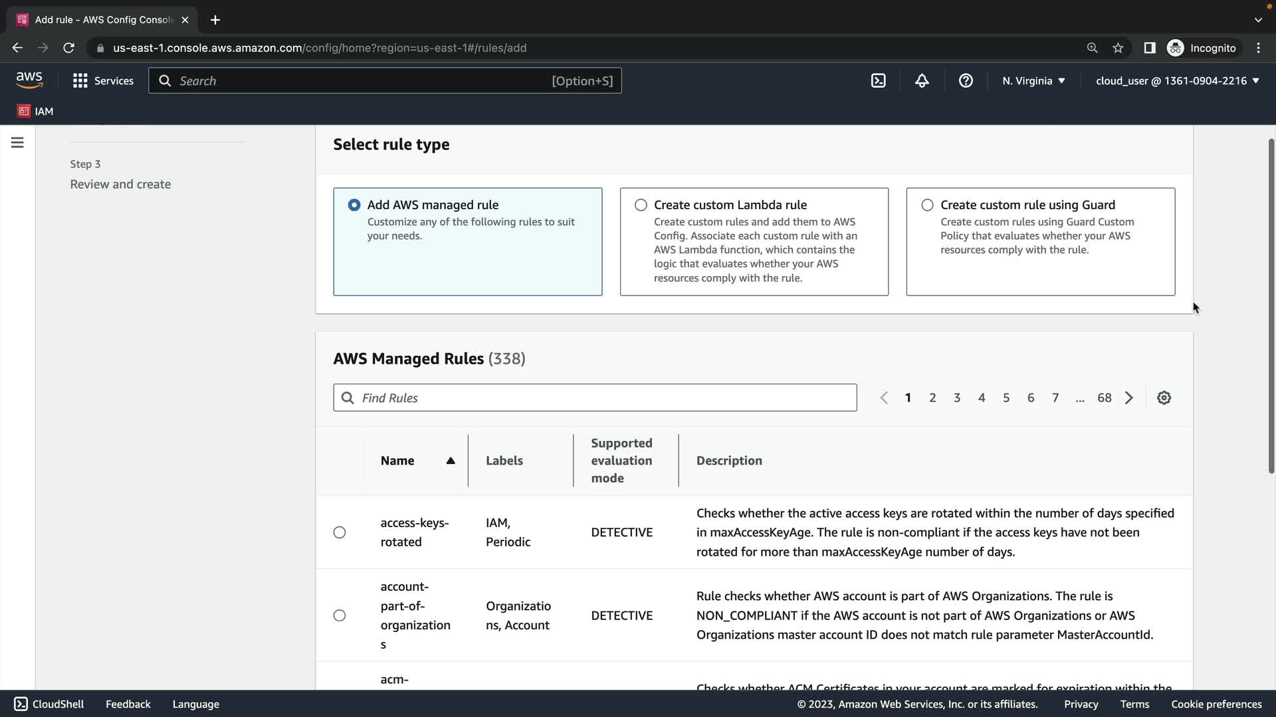Click the help question mark icon
1276x717 pixels.
[966, 81]
